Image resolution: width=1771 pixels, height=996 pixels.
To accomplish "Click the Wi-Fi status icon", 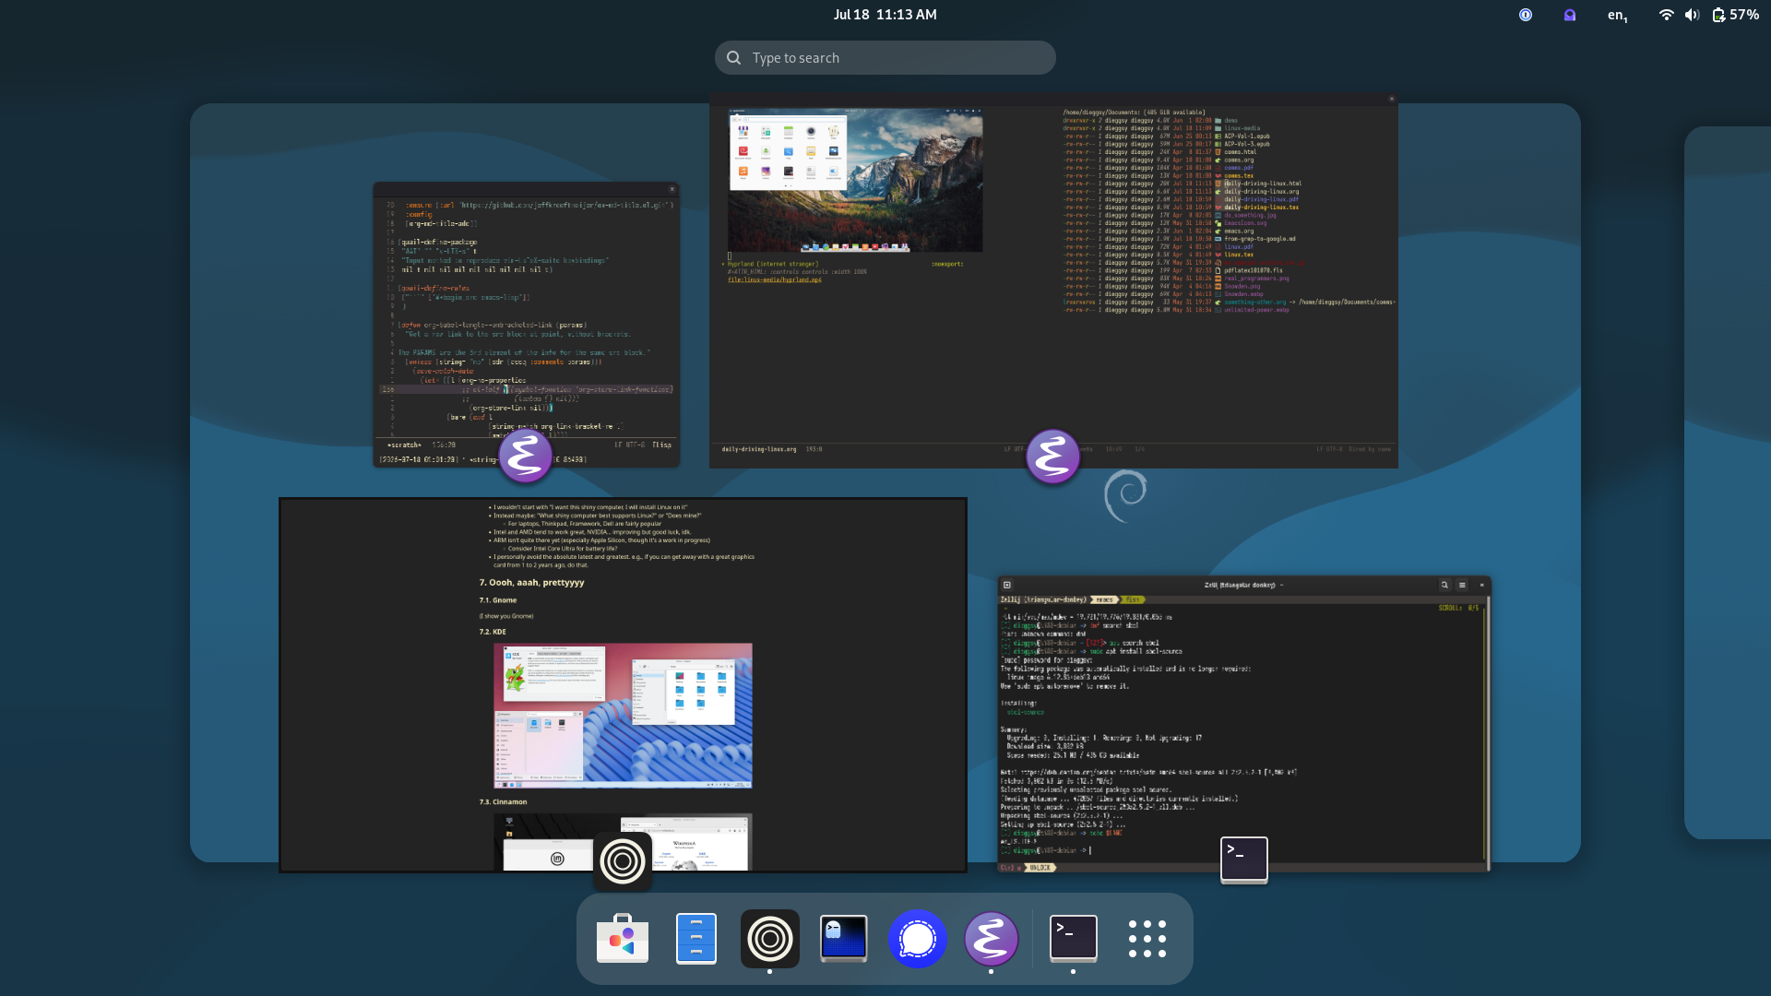I will tap(1666, 15).
